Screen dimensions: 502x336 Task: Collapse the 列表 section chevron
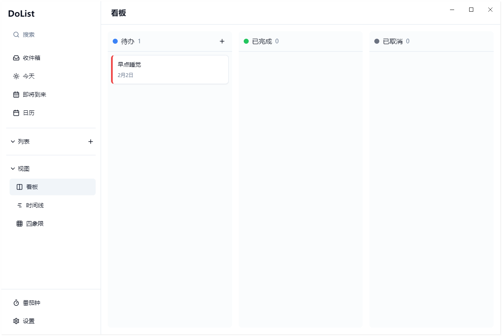[x=12, y=141]
